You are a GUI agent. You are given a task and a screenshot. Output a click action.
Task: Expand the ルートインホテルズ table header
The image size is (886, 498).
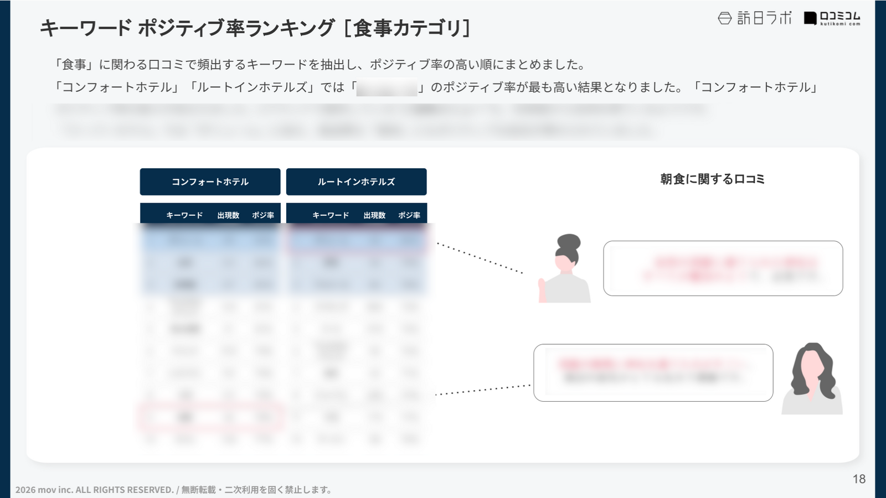click(x=357, y=215)
